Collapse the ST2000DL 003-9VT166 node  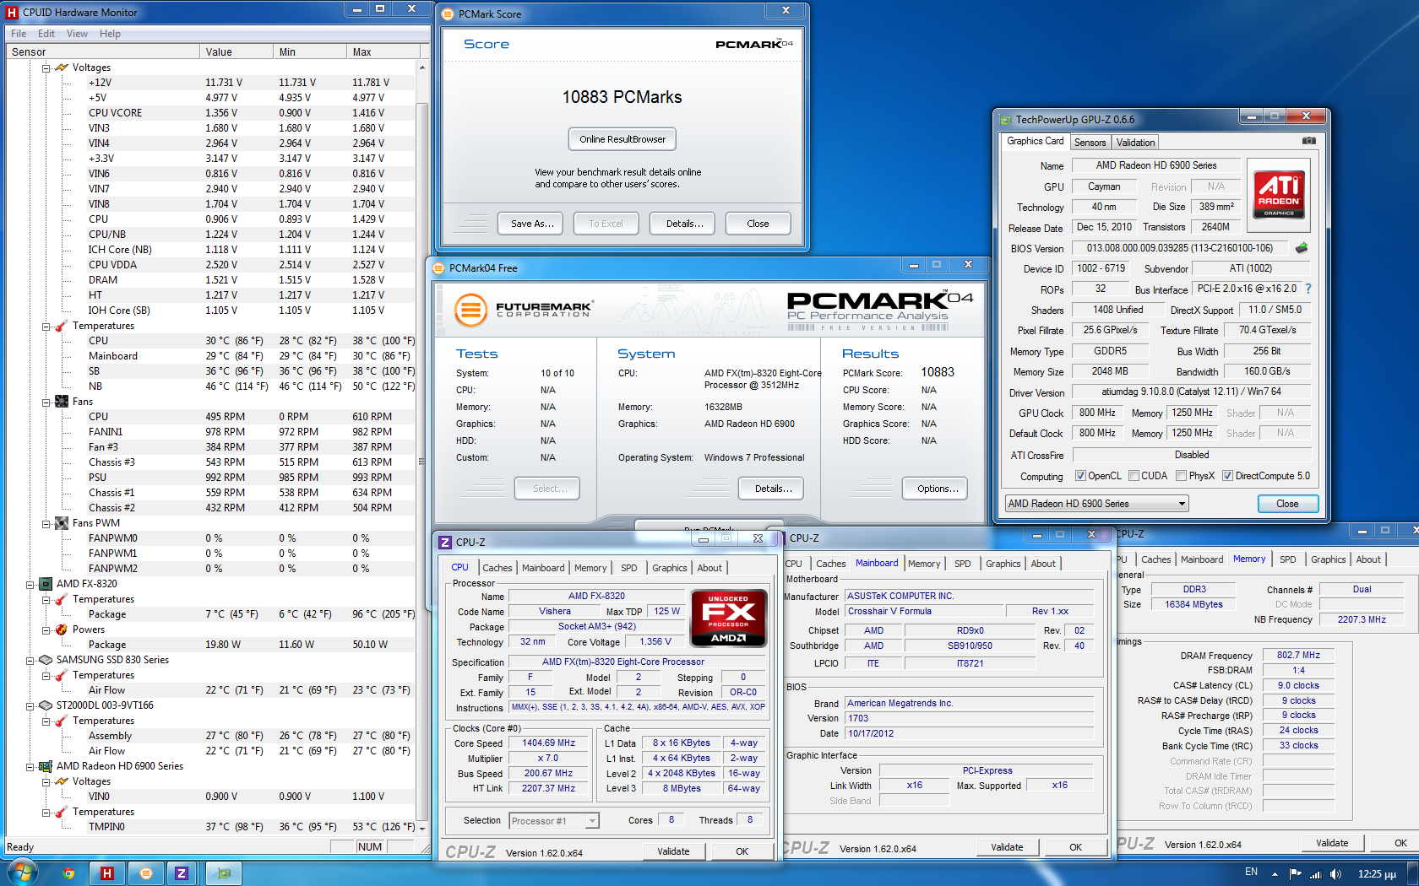coord(30,705)
